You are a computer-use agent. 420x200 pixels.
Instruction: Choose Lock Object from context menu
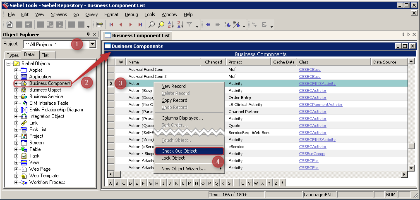pyautogui.click(x=189, y=158)
